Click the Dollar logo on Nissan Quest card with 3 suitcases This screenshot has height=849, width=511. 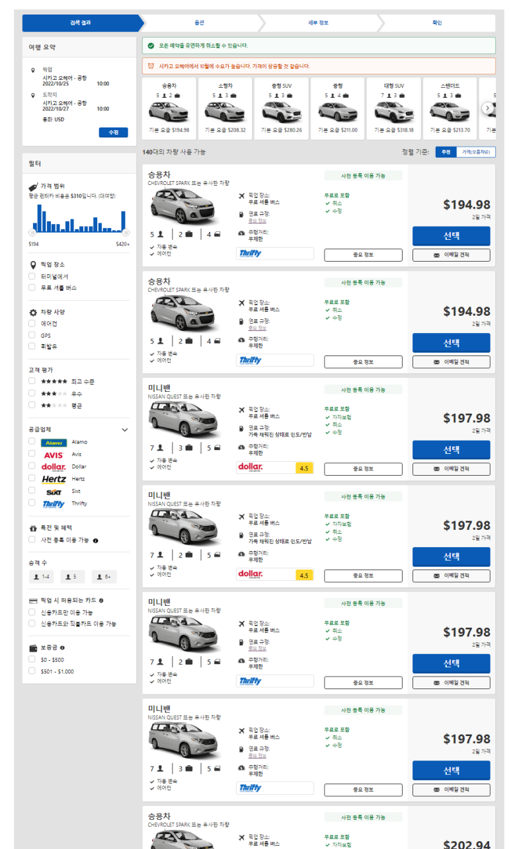click(x=251, y=467)
